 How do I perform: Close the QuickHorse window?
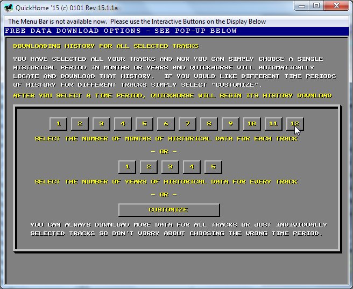(x=336, y=5)
